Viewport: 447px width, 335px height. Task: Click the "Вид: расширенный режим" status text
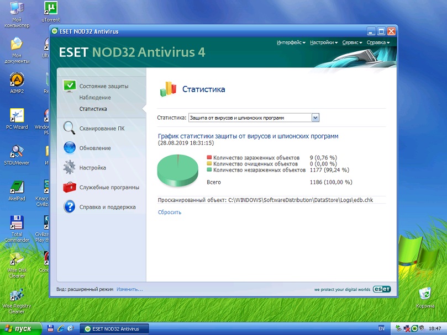click(85, 289)
